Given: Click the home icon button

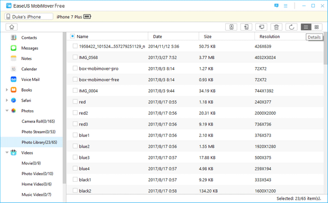Looking at the screenshot, I should coord(11,27).
